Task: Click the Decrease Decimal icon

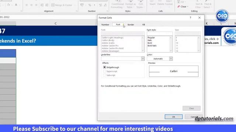Action: (105, 5)
